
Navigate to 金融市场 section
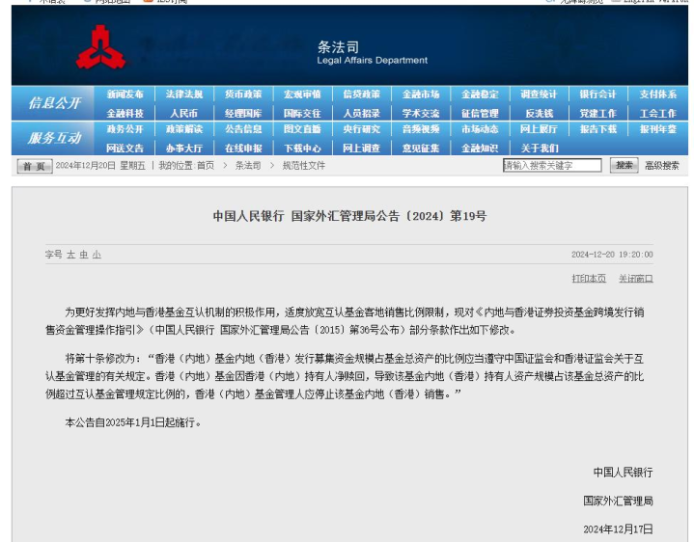click(421, 95)
